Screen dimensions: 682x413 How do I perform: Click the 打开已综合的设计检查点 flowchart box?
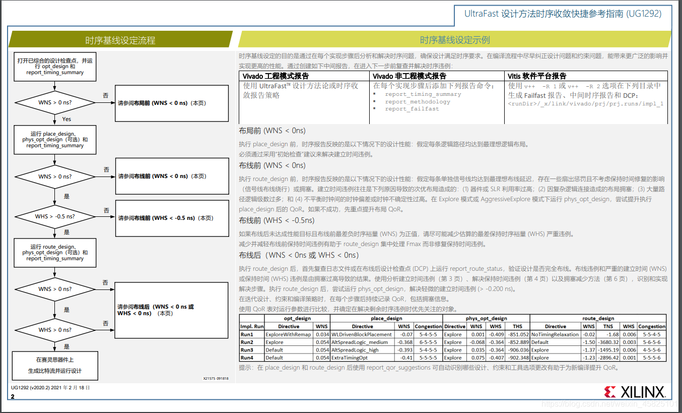click(x=55, y=66)
